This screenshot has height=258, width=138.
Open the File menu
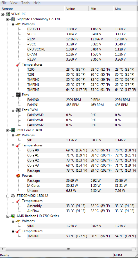point(4,3)
